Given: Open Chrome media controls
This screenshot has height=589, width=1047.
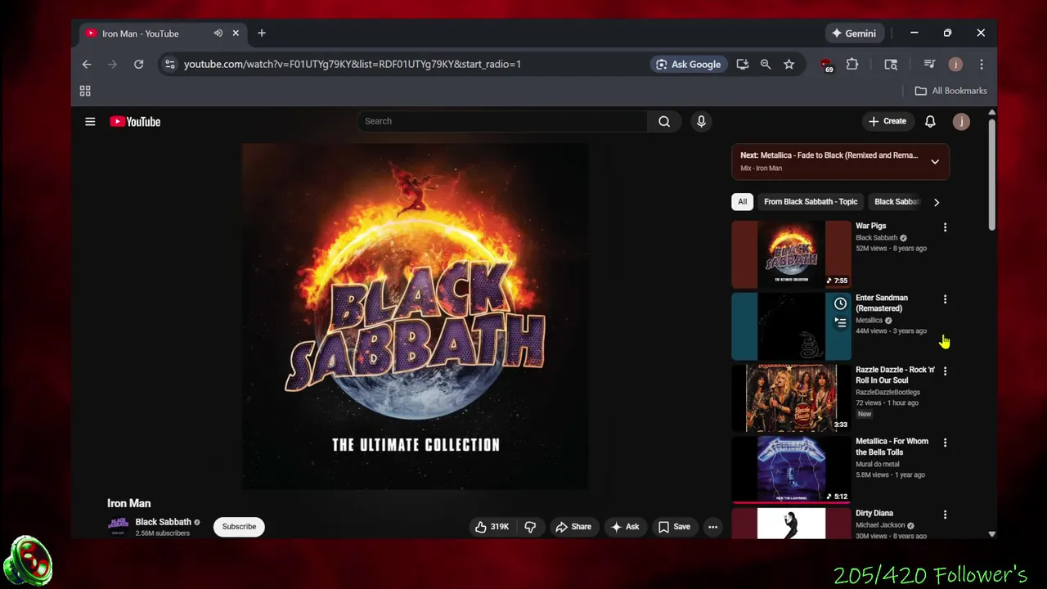Looking at the screenshot, I should click(x=929, y=64).
